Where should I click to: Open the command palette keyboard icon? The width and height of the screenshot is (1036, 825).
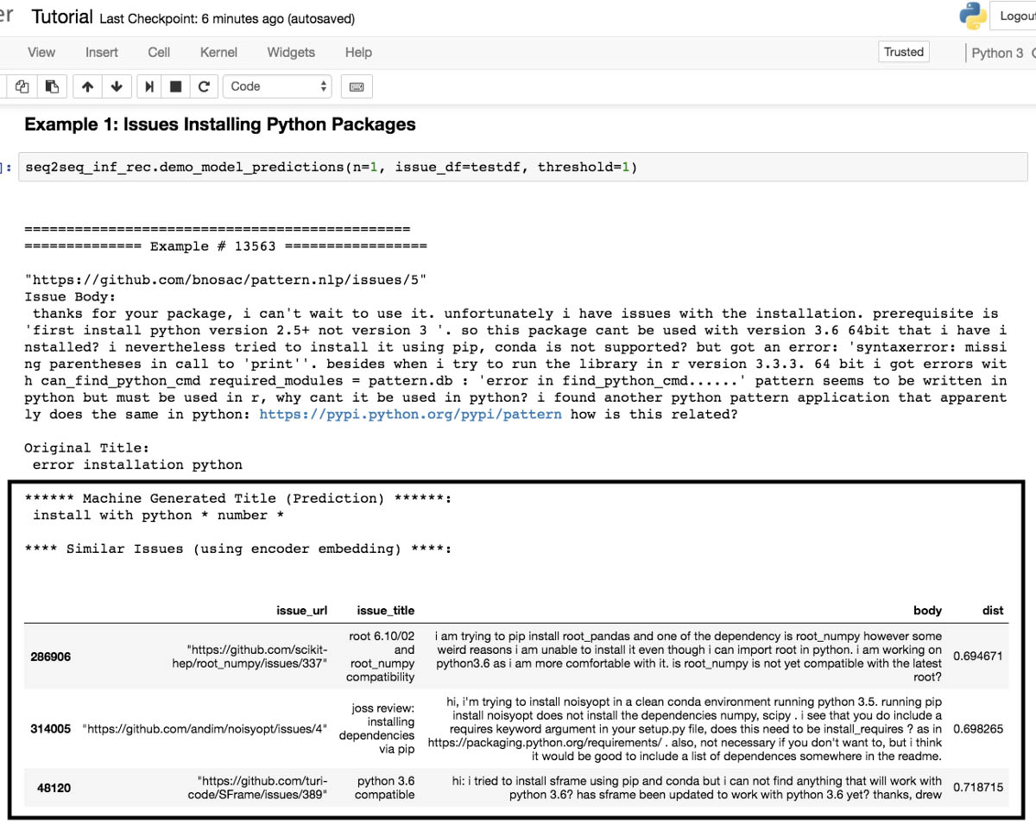click(x=356, y=86)
